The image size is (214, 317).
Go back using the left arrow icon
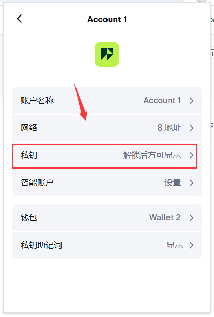[20, 19]
